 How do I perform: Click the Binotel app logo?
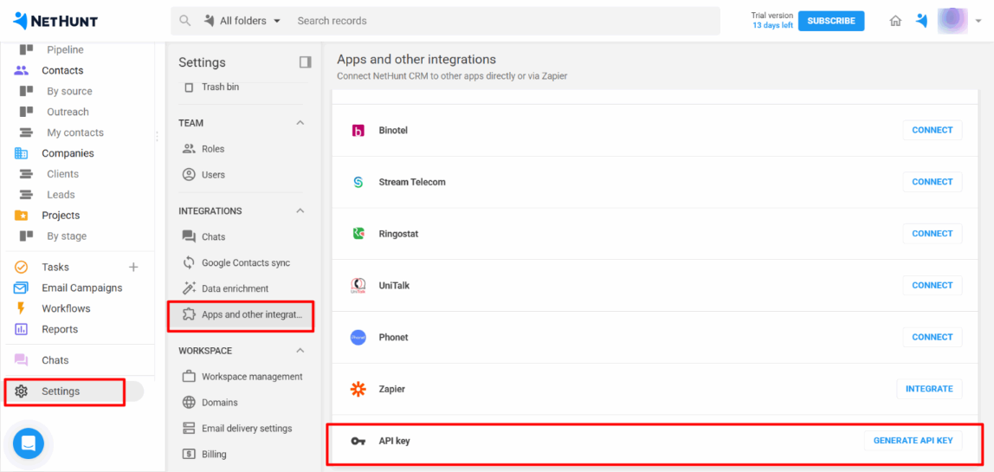(358, 130)
